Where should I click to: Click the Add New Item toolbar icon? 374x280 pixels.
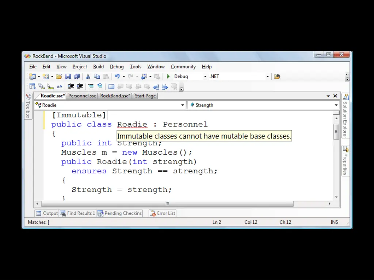pyautogui.click(x=46, y=77)
